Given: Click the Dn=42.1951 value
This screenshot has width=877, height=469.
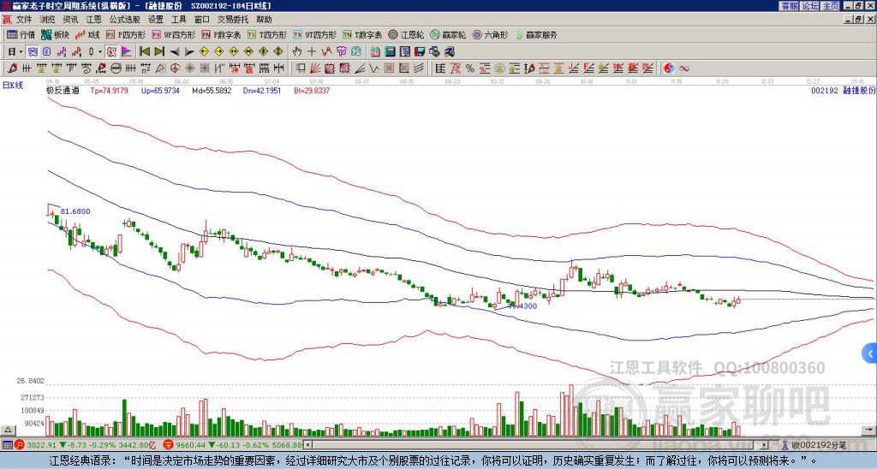Looking at the screenshot, I should 262,90.
